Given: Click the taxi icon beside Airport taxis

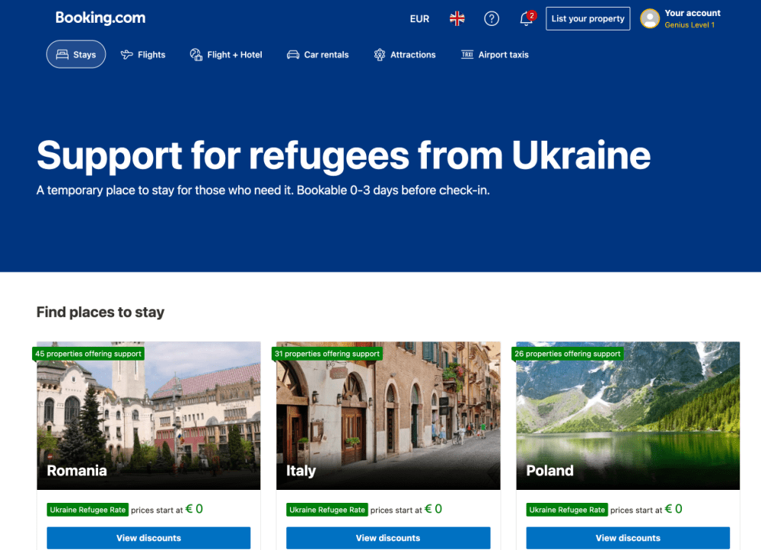Looking at the screenshot, I should (467, 54).
